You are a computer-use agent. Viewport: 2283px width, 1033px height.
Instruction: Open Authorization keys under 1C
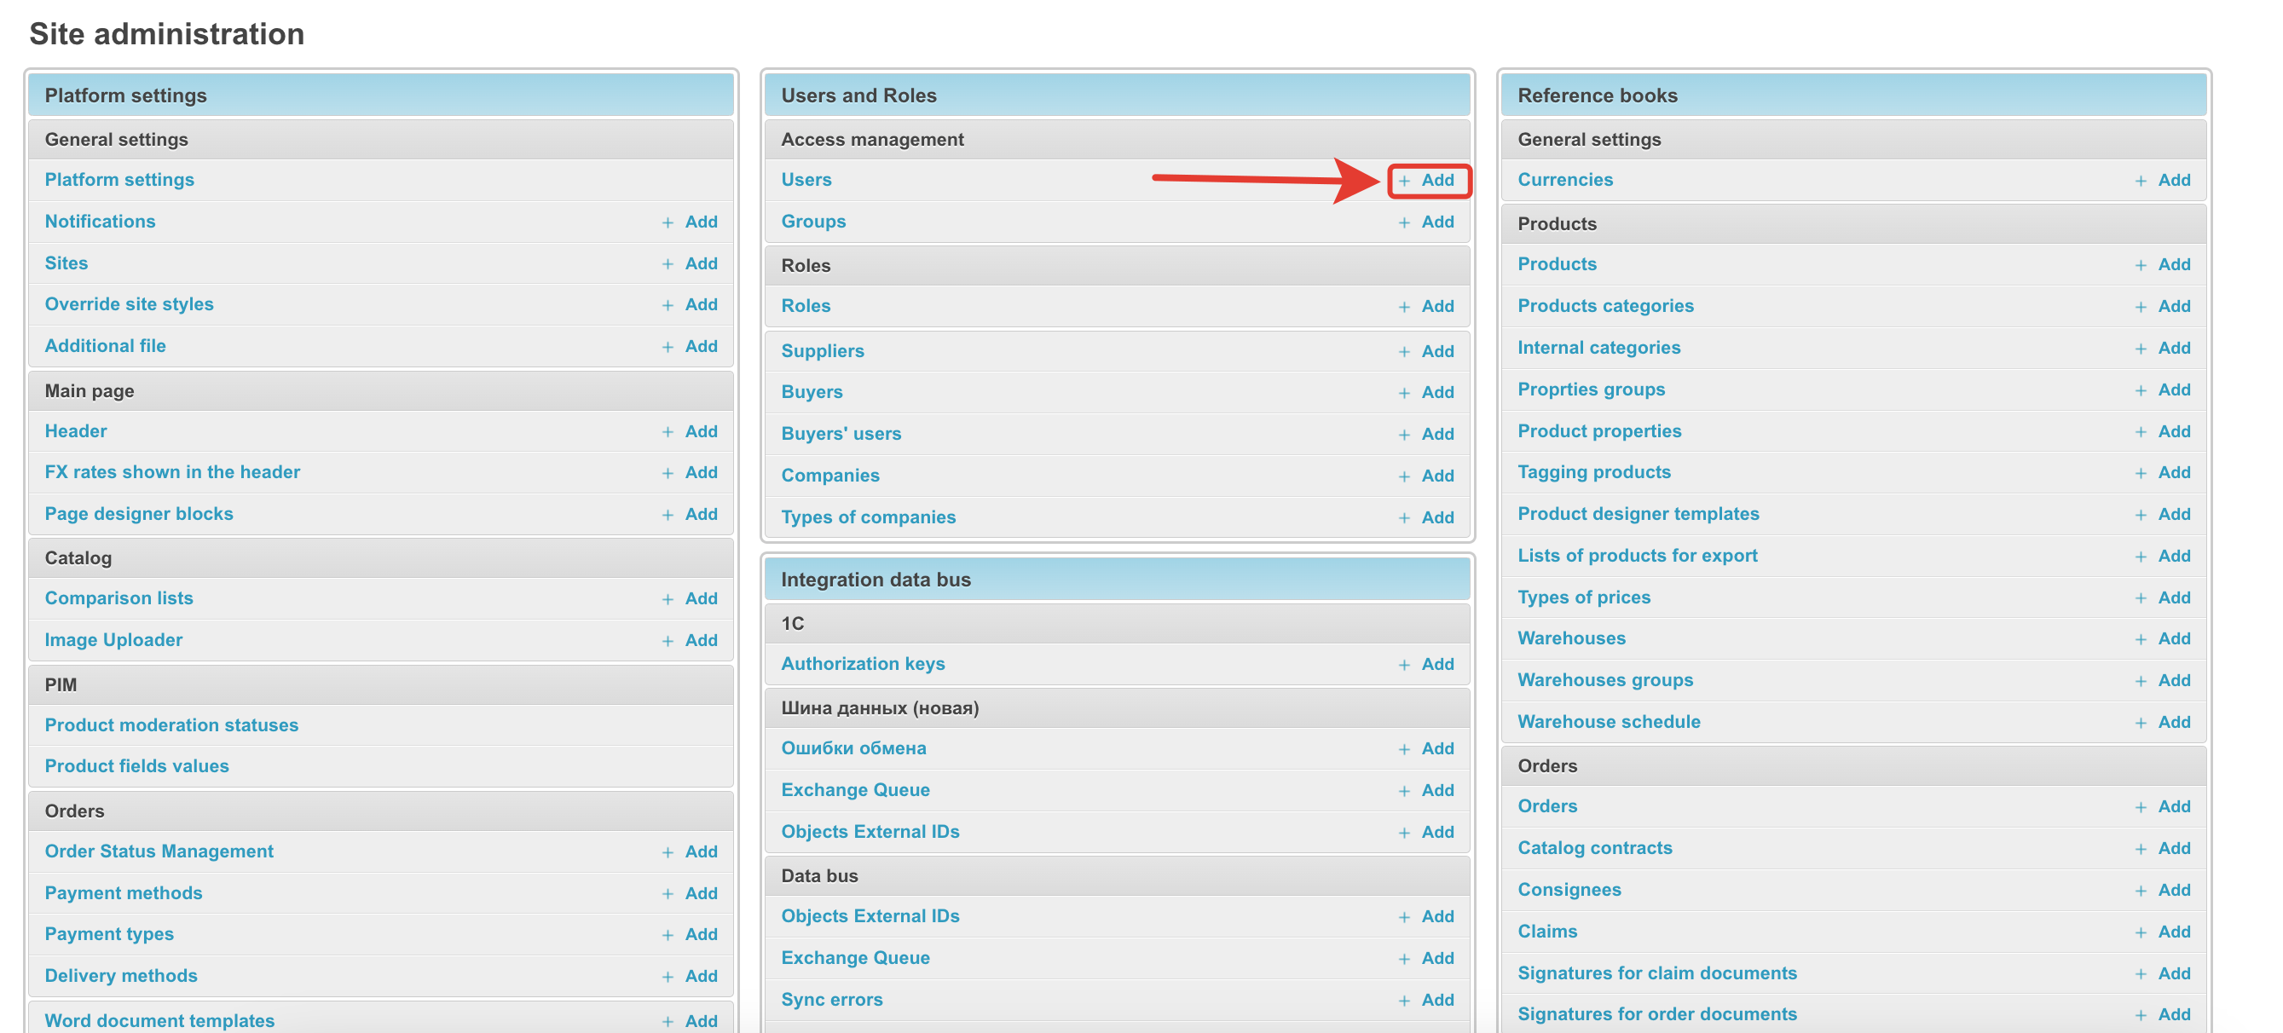[x=864, y=664]
